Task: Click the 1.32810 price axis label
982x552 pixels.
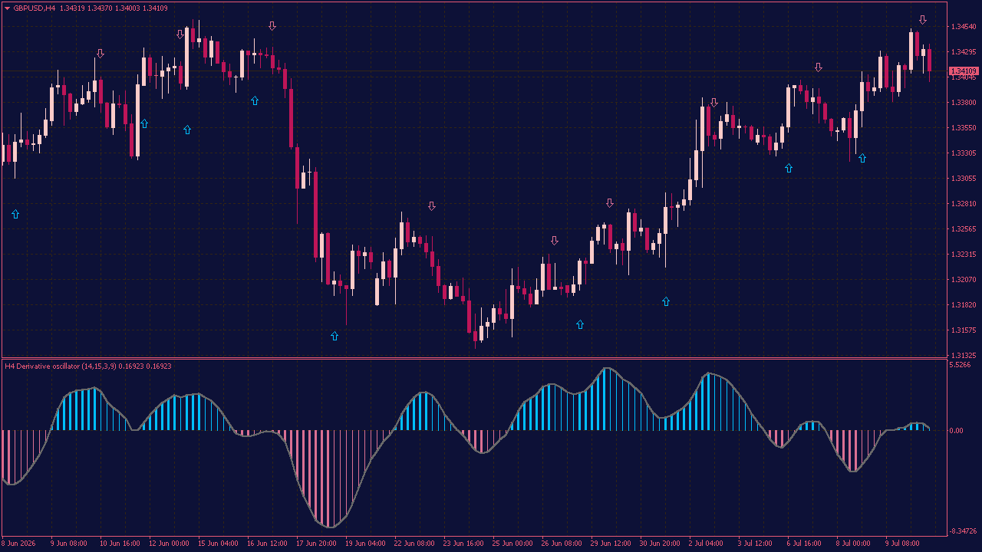Action: point(963,204)
